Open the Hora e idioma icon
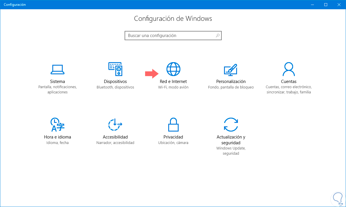 click(57, 125)
